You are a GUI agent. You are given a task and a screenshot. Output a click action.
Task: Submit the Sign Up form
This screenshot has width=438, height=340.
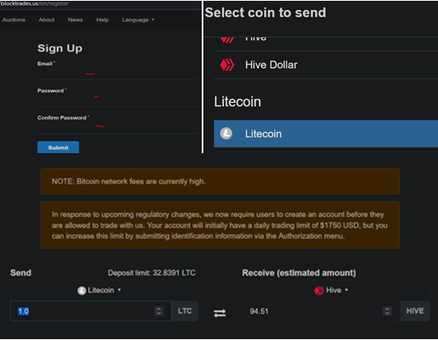pos(58,147)
